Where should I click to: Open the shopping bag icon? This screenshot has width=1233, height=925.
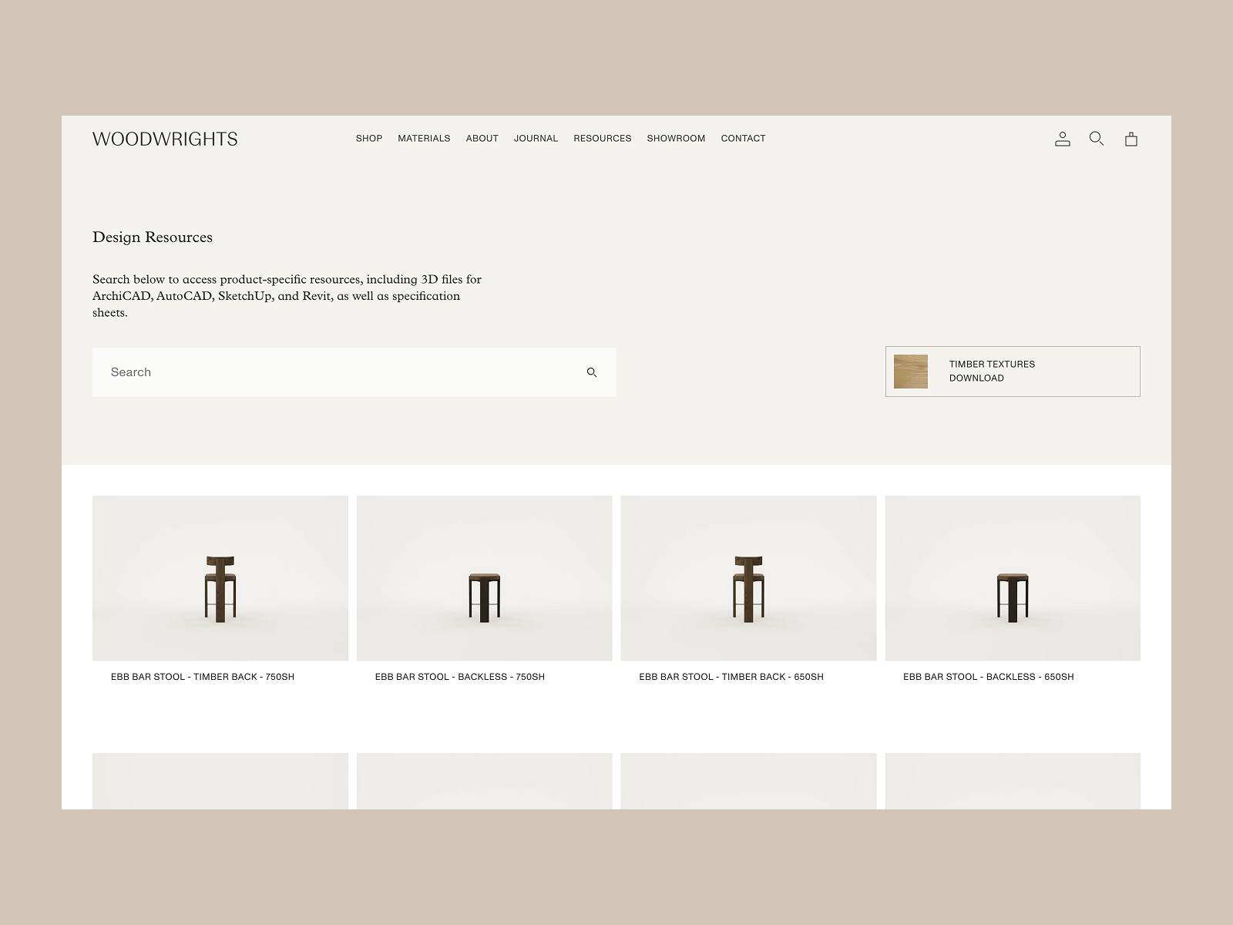point(1131,139)
